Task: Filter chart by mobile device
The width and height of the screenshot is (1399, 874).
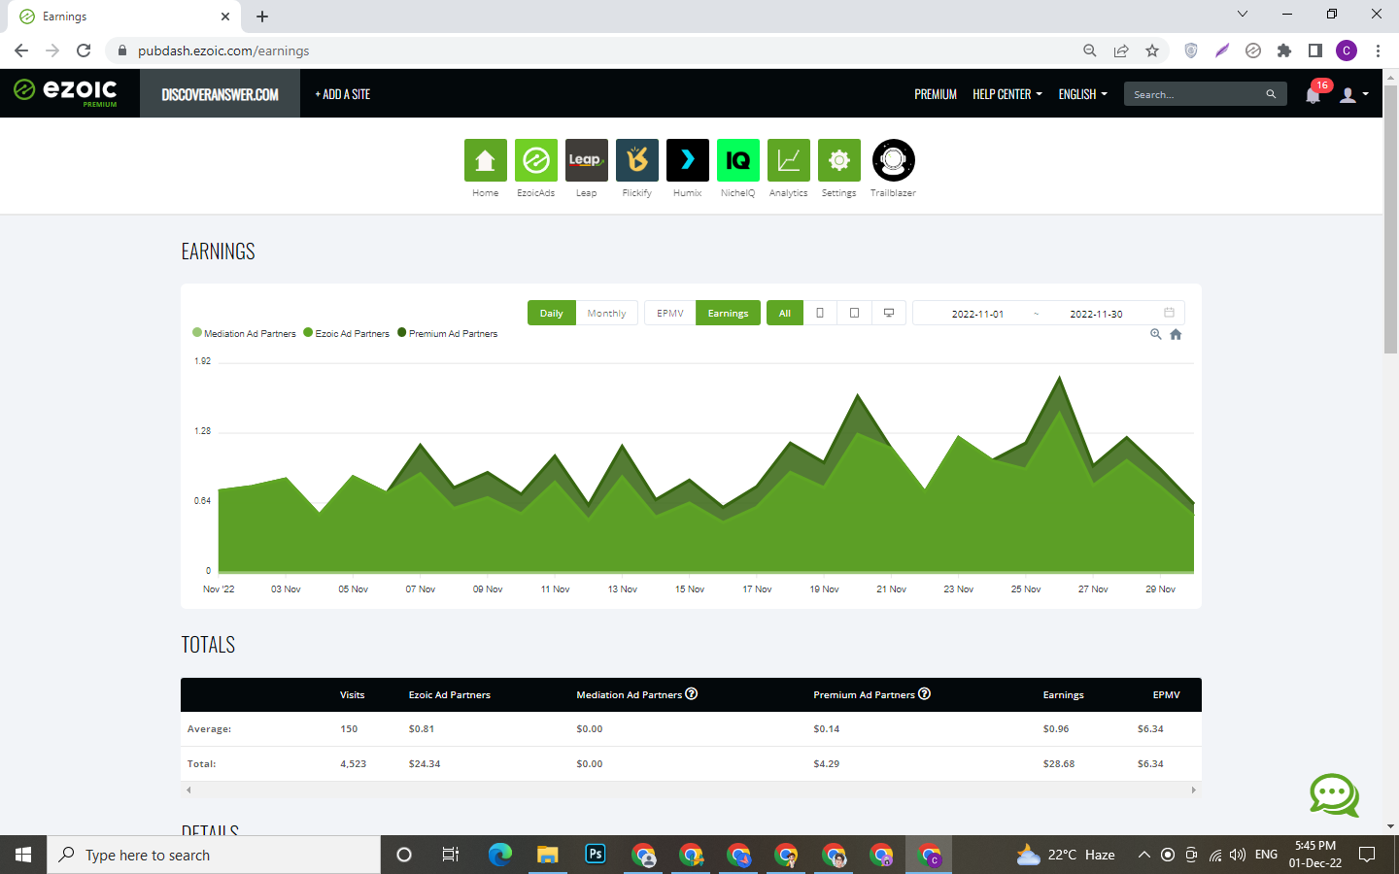Action: click(x=820, y=313)
